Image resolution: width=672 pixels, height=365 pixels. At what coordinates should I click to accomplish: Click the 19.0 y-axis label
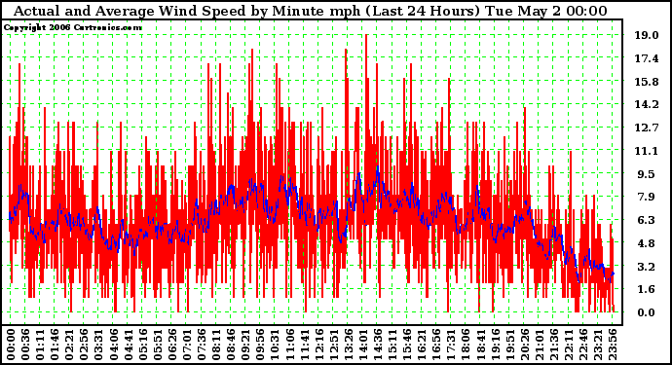(x=647, y=35)
